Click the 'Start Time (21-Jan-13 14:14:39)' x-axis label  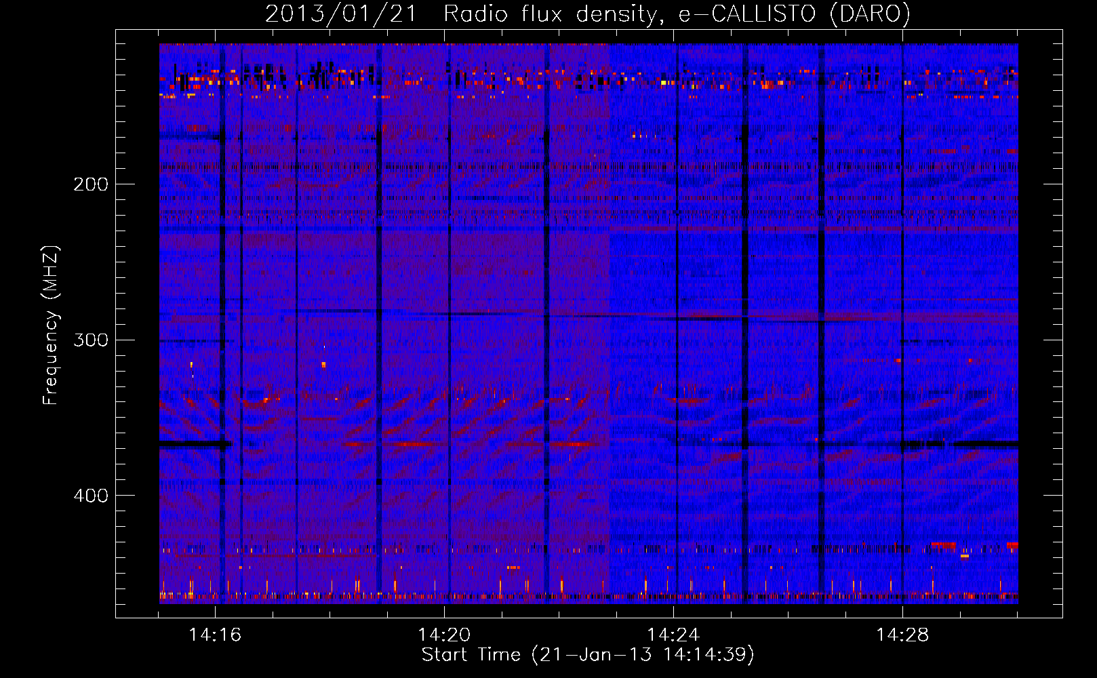pyautogui.click(x=588, y=655)
